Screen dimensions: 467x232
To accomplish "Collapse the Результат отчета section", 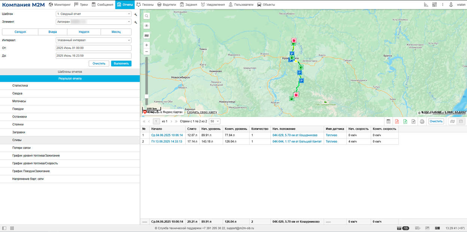I will [70, 78].
